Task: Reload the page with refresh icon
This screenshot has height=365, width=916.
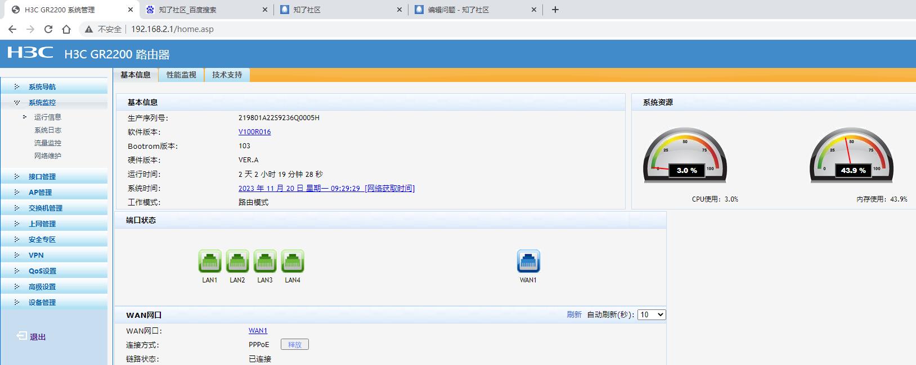Action: pyautogui.click(x=48, y=29)
